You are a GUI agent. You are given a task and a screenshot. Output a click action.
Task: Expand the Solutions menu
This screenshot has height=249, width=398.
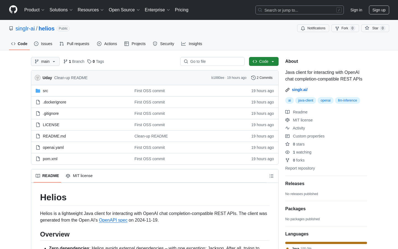click(61, 10)
